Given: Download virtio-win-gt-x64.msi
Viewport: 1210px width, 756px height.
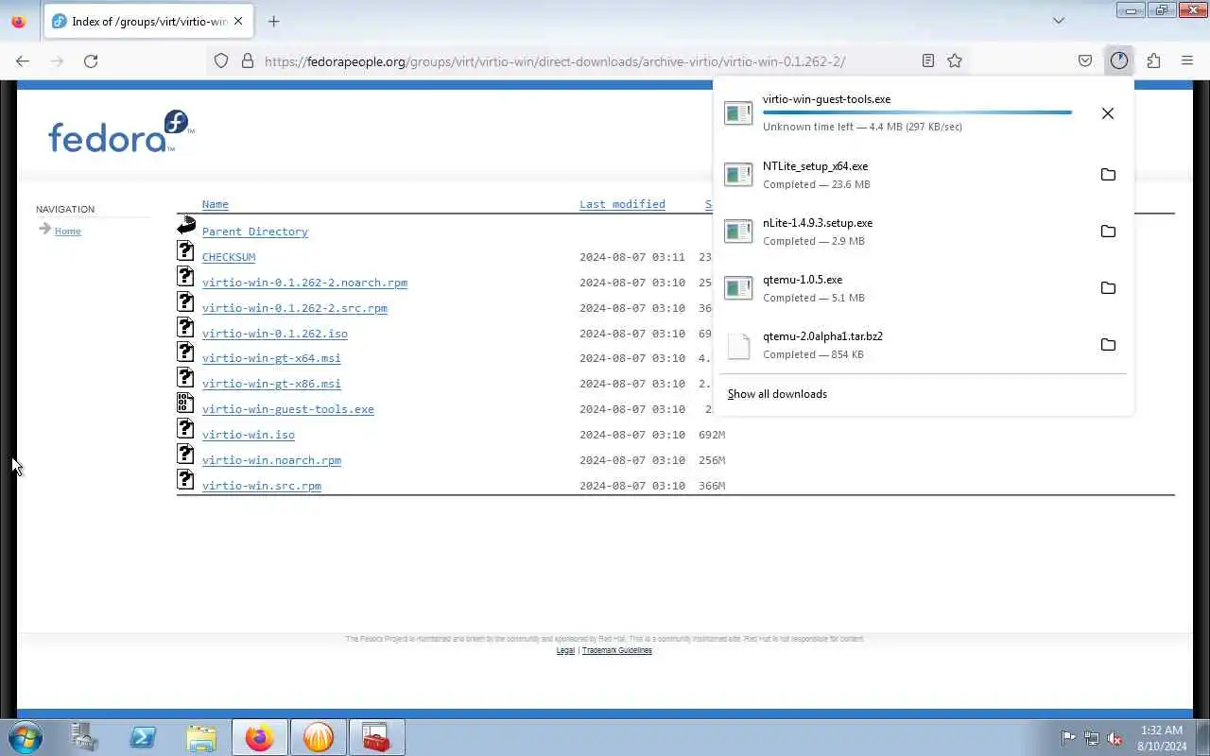Looking at the screenshot, I should [x=271, y=358].
